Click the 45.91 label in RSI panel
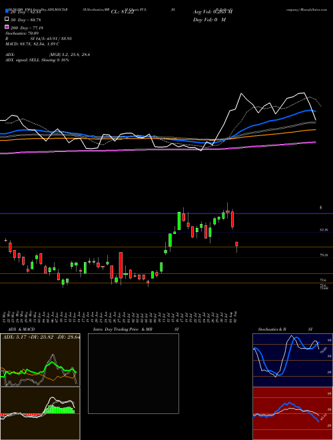Screen dimensions: 333x440 [322, 417]
